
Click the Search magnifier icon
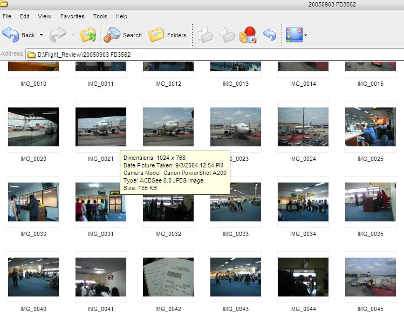pos(112,35)
